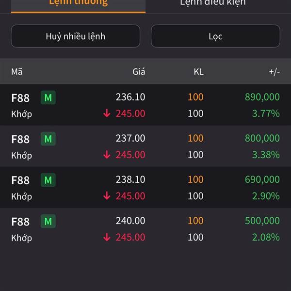The height and width of the screenshot is (291, 291).
Task: Click the M badge on the 240.00 order
Action: [48, 222]
